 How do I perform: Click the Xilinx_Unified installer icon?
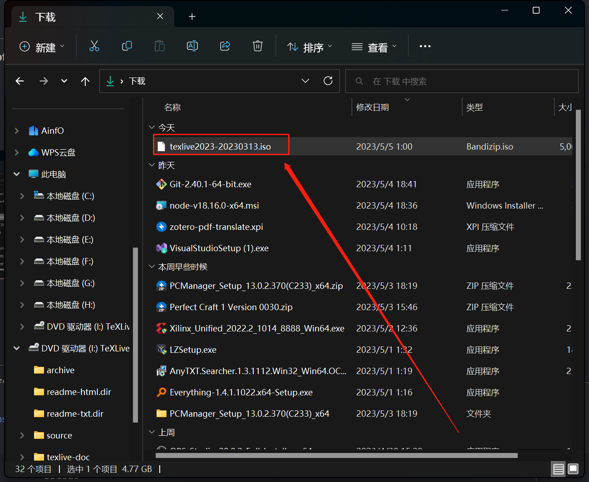161,328
